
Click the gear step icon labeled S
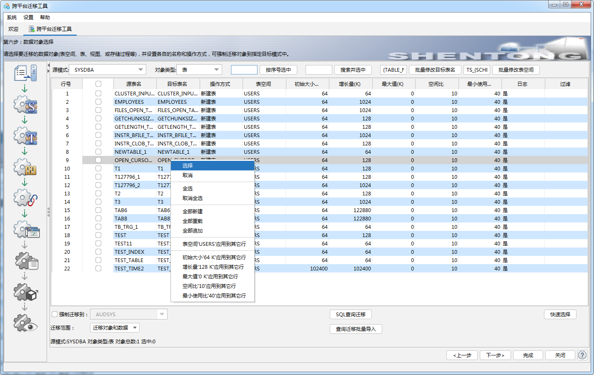(x=25, y=105)
